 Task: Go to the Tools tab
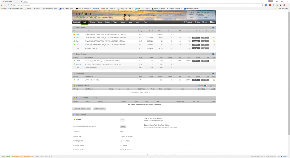click(145, 22)
